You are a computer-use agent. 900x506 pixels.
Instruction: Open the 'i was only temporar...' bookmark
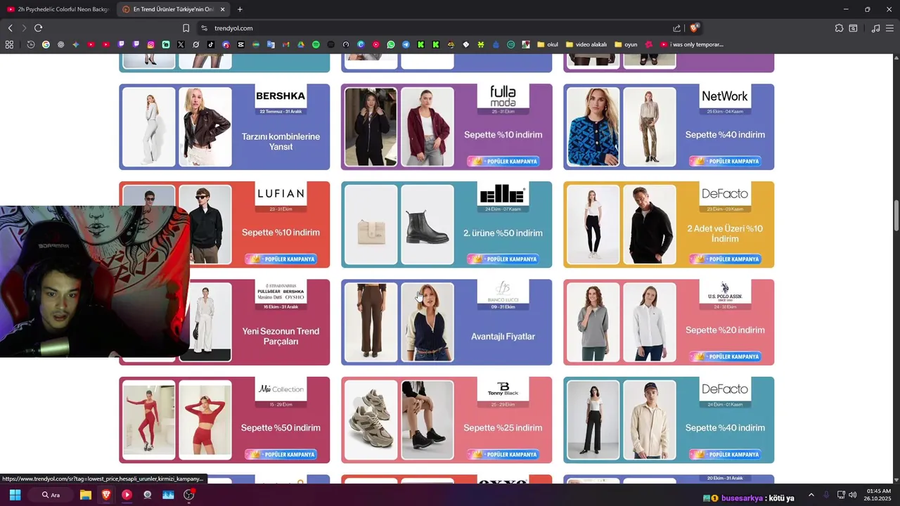point(692,44)
